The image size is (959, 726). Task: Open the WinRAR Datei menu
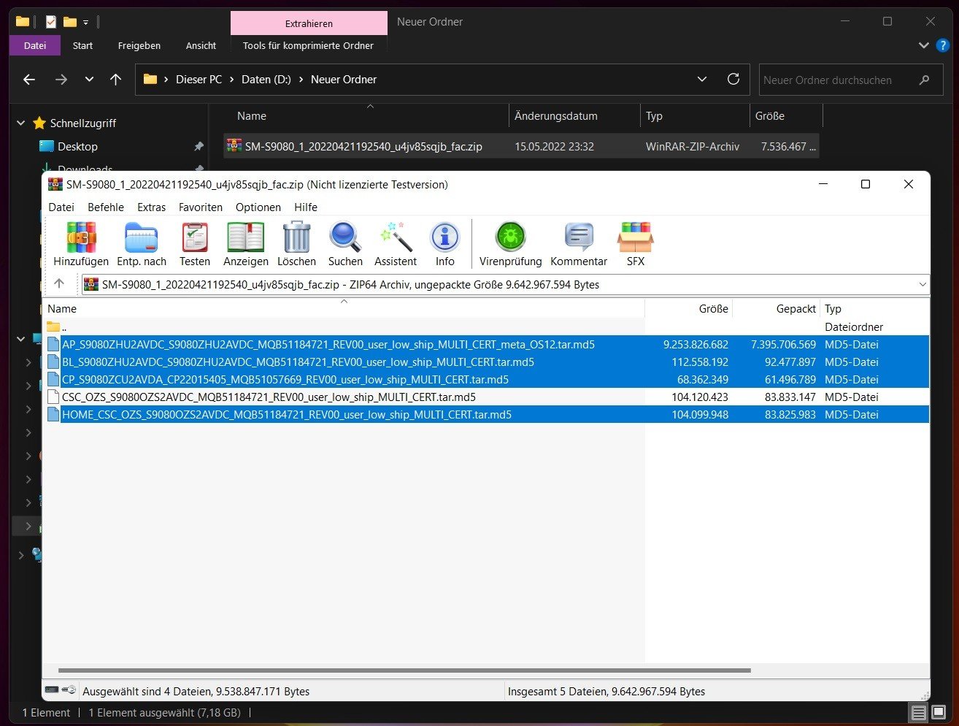(x=61, y=207)
